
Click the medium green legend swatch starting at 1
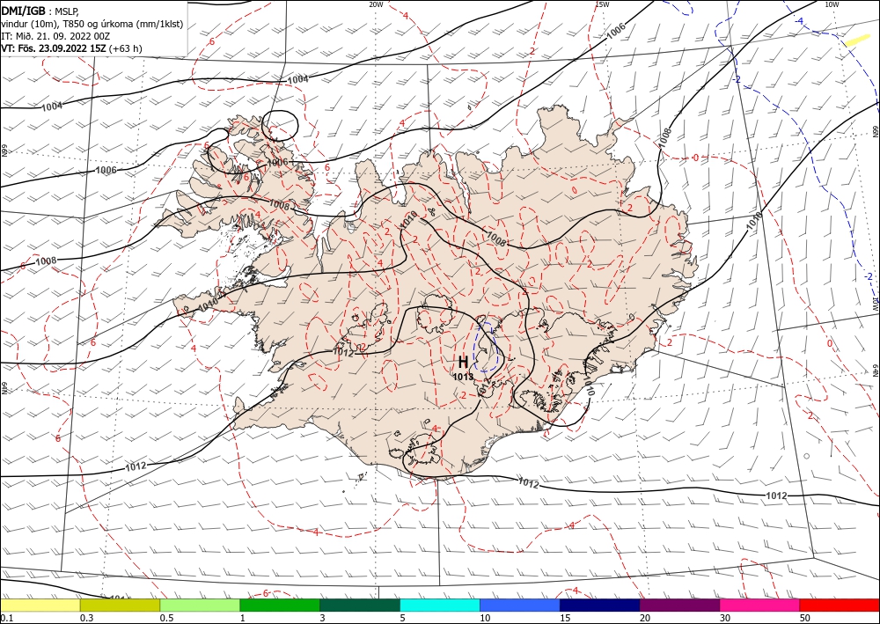click(280, 605)
